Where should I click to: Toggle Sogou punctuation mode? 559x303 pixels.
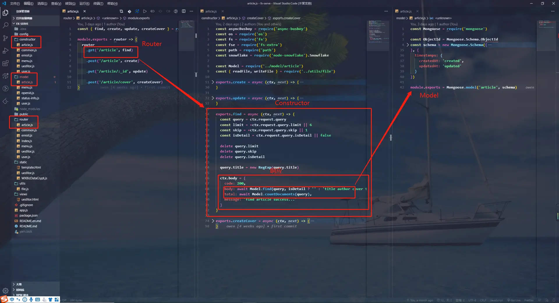[18, 300]
